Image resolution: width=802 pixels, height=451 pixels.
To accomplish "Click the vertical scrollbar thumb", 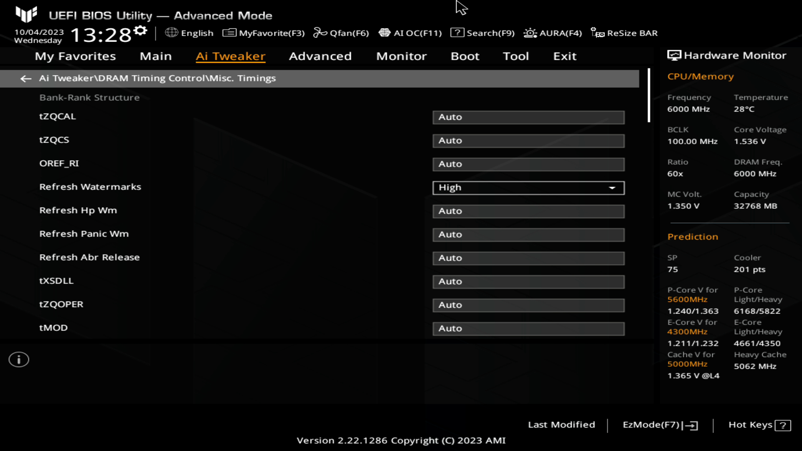I will (x=649, y=95).
